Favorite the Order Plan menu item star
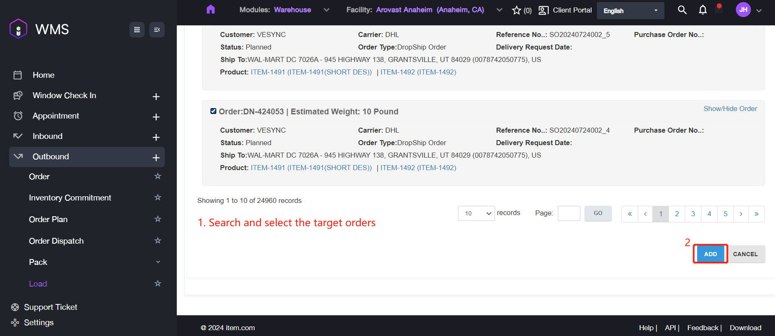775x336 pixels. [158, 219]
